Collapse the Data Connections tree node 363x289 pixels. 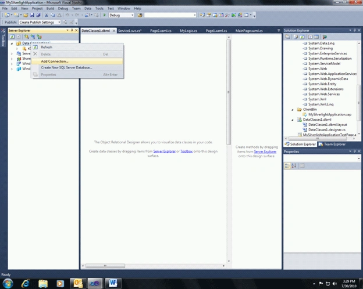(x=12, y=43)
